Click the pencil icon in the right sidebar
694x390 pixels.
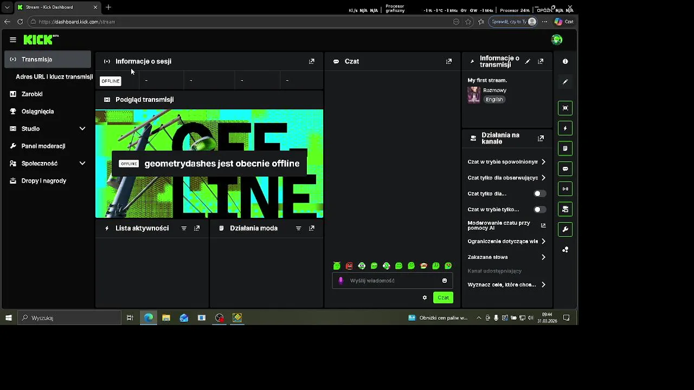tap(566, 82)
